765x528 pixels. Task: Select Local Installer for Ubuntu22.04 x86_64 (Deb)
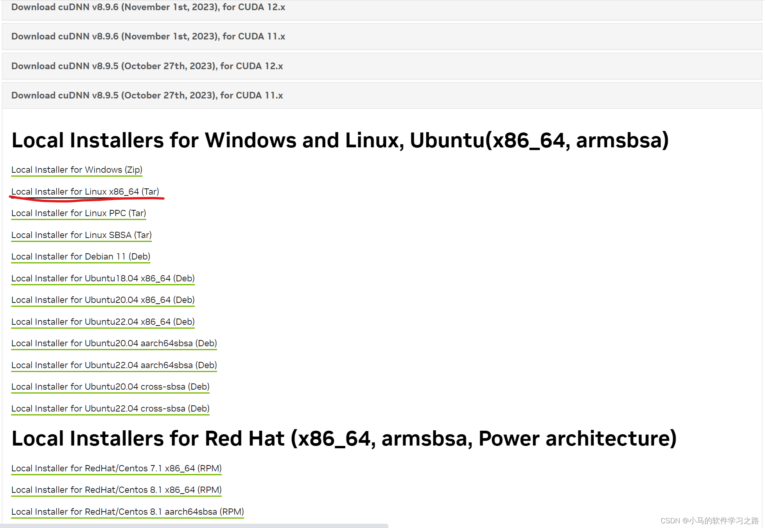point(102,322)
